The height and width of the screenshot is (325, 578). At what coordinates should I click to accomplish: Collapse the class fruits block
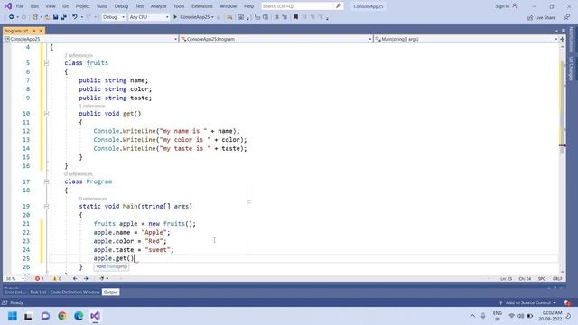[x=46, y=63]
